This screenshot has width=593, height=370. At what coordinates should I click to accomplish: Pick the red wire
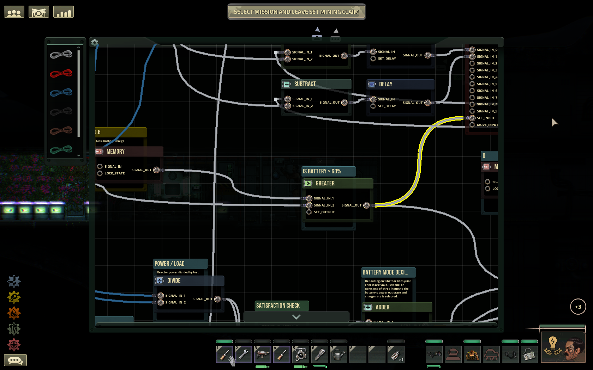tap(61, 73)
